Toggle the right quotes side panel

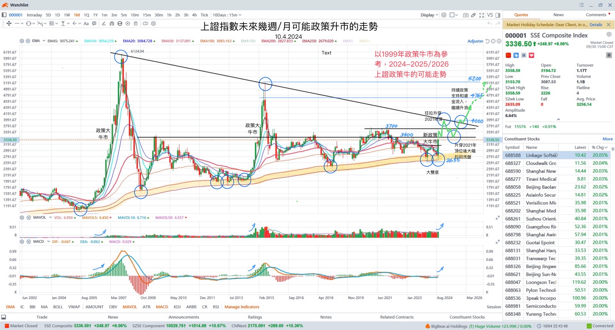498,15
